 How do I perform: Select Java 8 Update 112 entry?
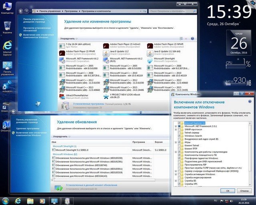click(x=116, y=53)
